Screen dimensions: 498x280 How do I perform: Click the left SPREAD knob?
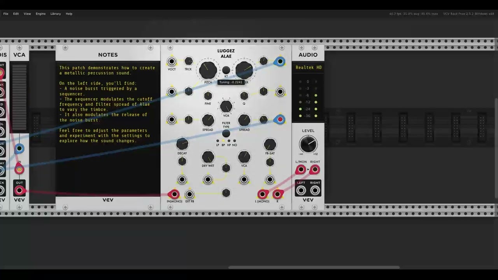pos(208,120)
